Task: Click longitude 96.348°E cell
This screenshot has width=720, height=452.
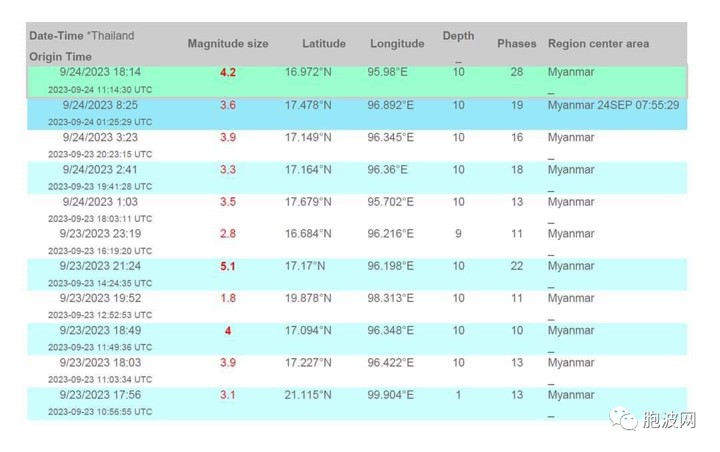Action: point(390,330)
